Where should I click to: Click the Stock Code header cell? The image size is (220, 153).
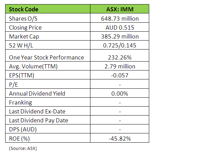tap(24, 9)
